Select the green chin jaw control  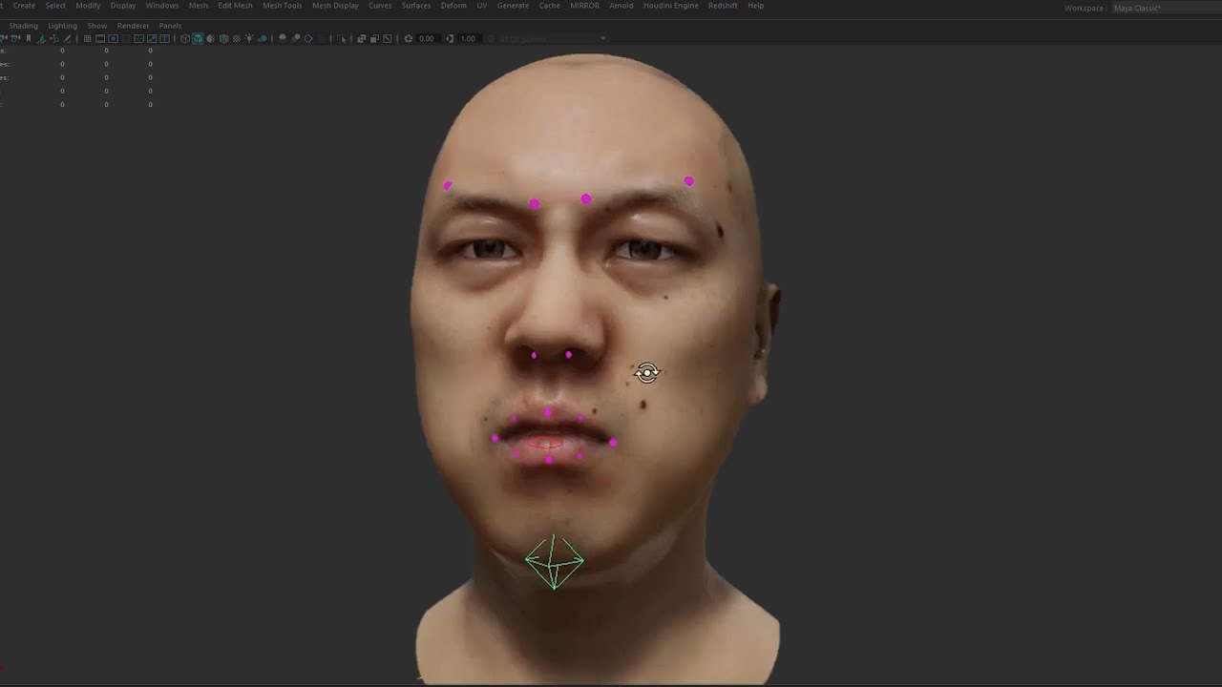pos(555,562)
